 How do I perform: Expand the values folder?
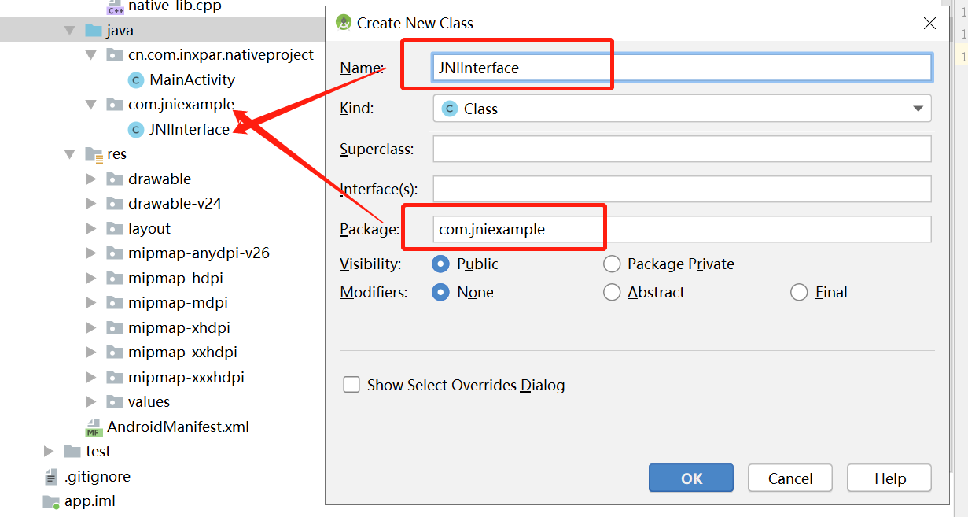[x=91, y=401]
